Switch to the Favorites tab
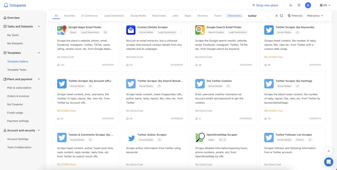Viewport: 337px width, 170px height. coord(69,16)
